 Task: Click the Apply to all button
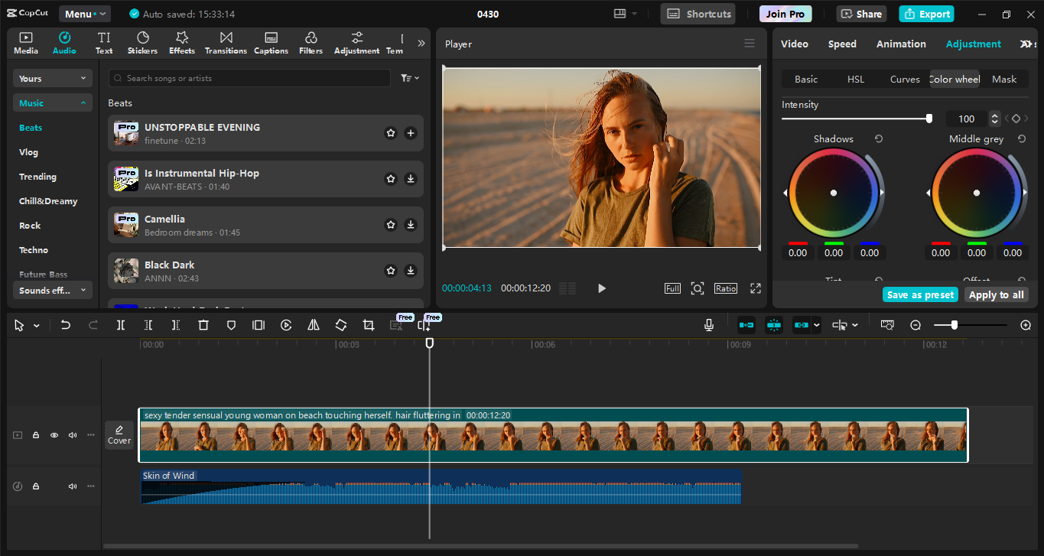click(996, 294)
